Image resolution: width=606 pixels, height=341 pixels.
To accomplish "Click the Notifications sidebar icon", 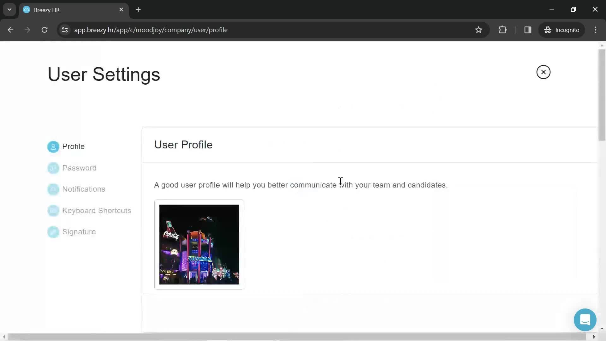I will click(x=53, y=189).
